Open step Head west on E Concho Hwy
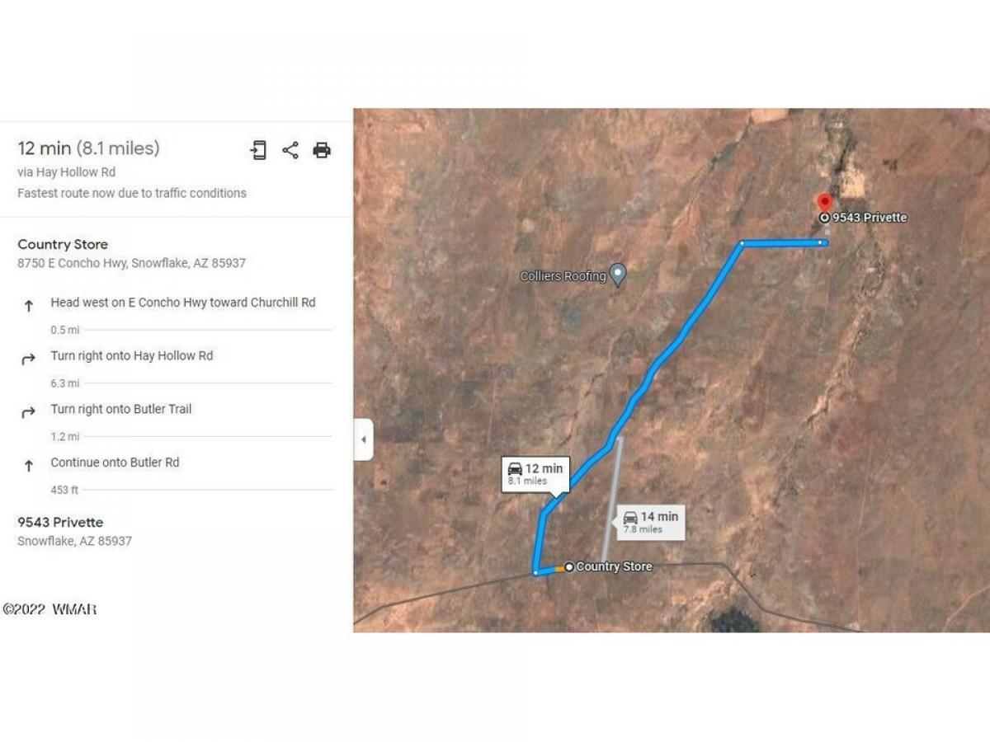Image resolution: width=990 pixels, height=742 pixels. click(x=183, y=303)
